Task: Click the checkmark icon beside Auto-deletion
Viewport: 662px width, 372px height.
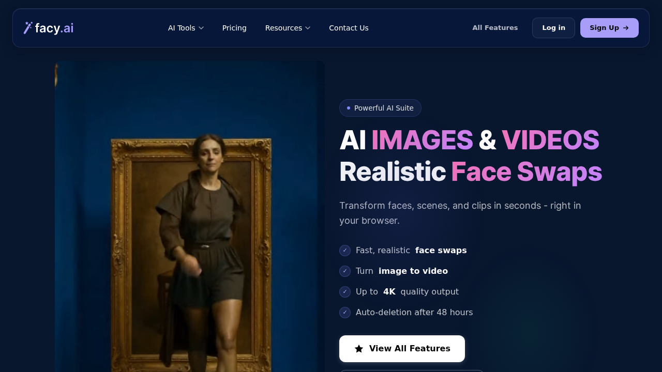Action: pyautogui.click(x=345, y=313)
